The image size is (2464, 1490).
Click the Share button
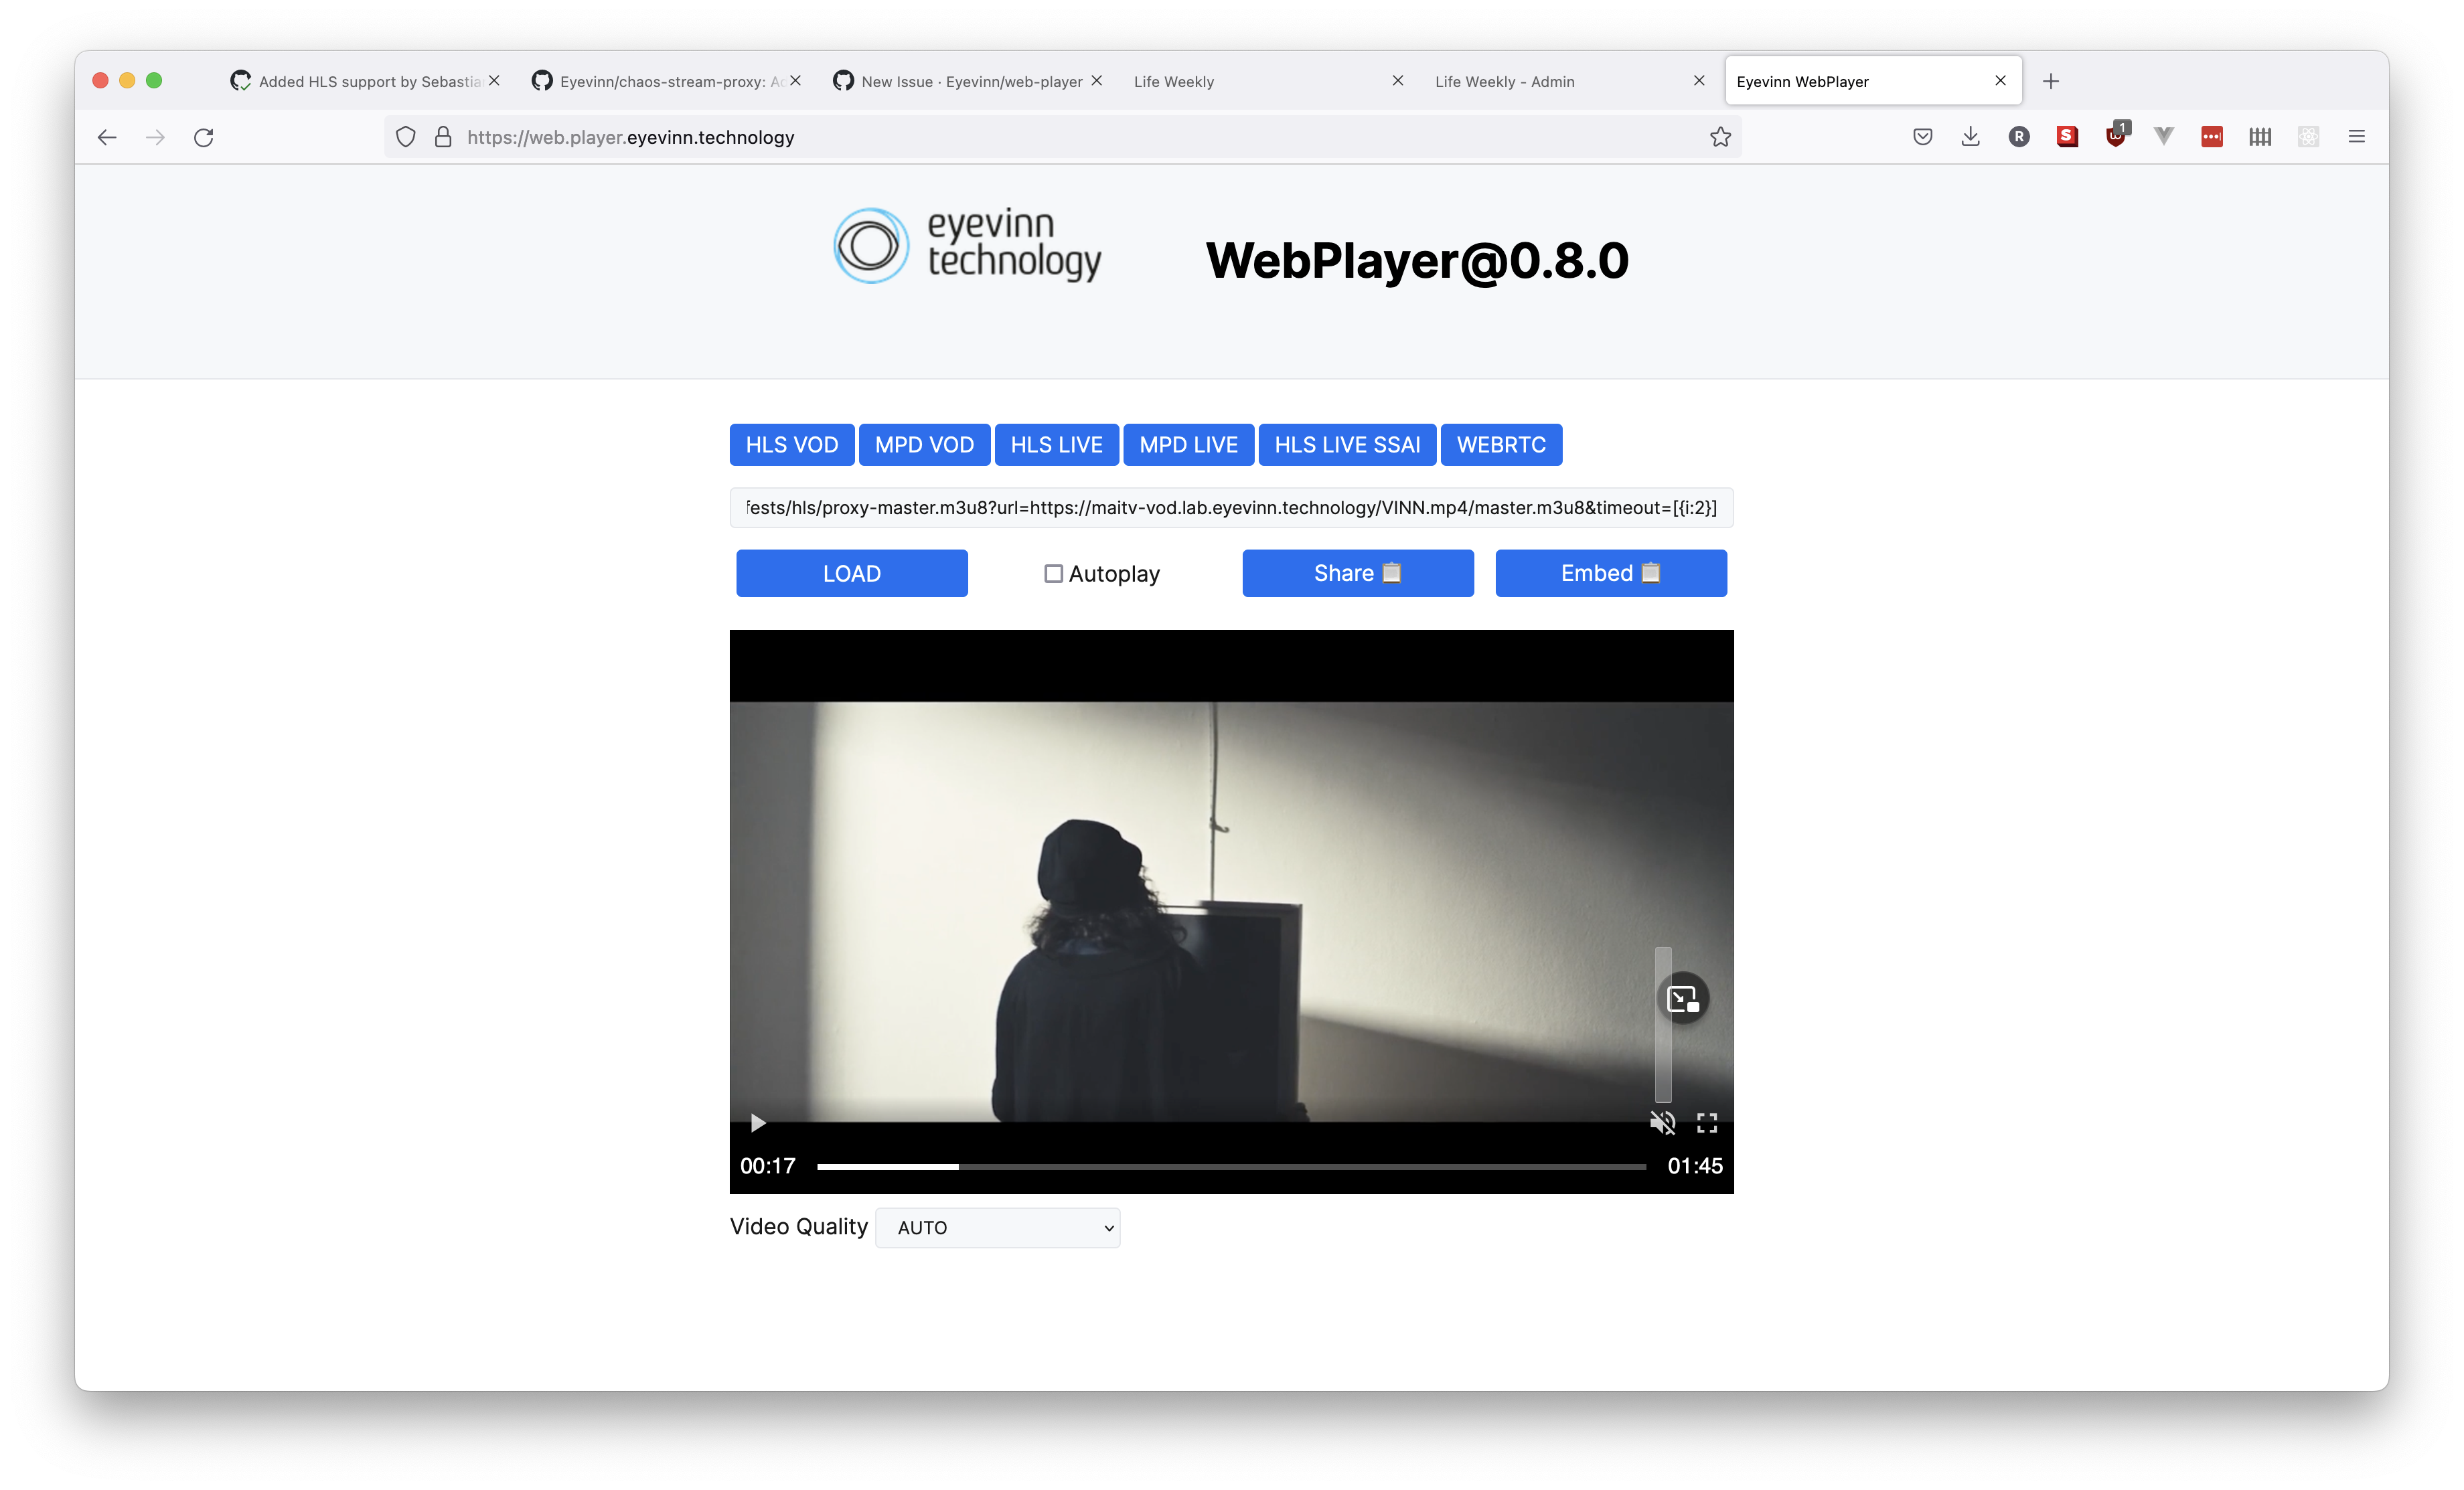[1357, 573]
